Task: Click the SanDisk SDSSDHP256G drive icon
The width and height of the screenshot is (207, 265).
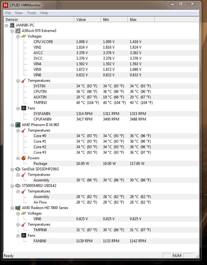Action: tap(18, 169)
